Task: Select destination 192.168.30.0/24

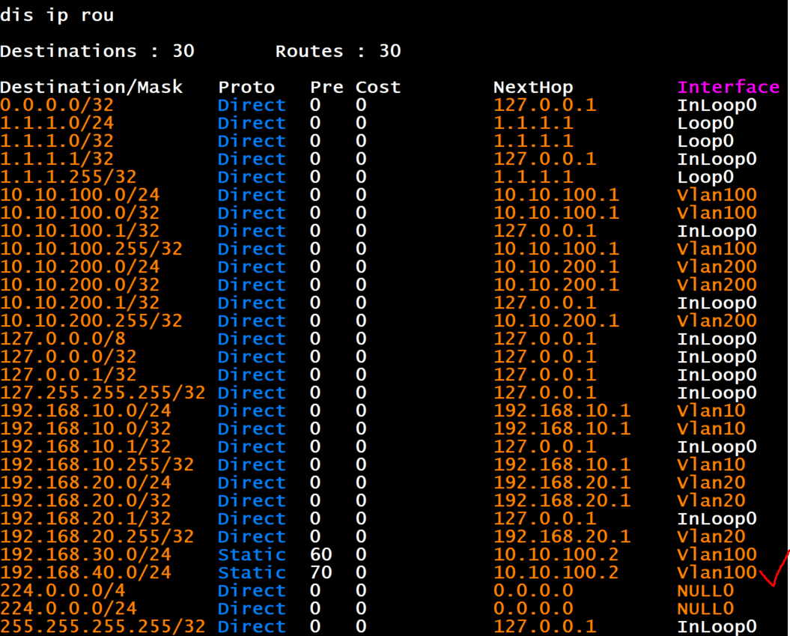Action: pyautogui.click(x=85, y=554)
